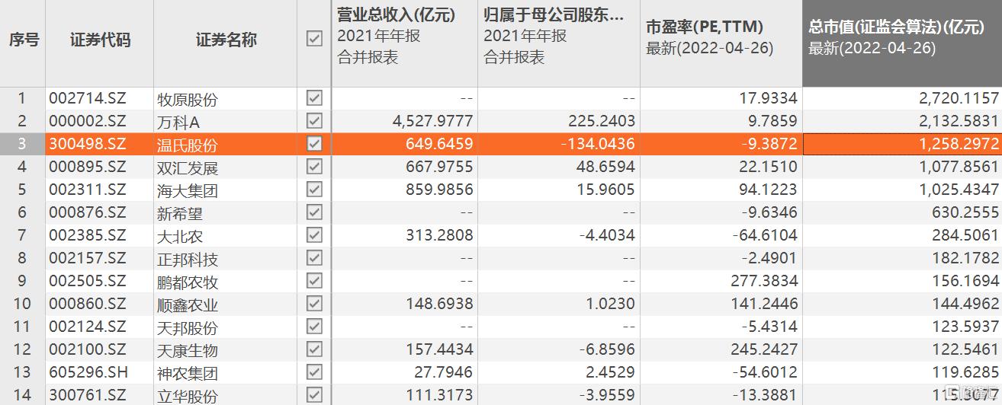Click the name 大北农
The width and height of the screenshot is (1002, 405).
[180, 237]
